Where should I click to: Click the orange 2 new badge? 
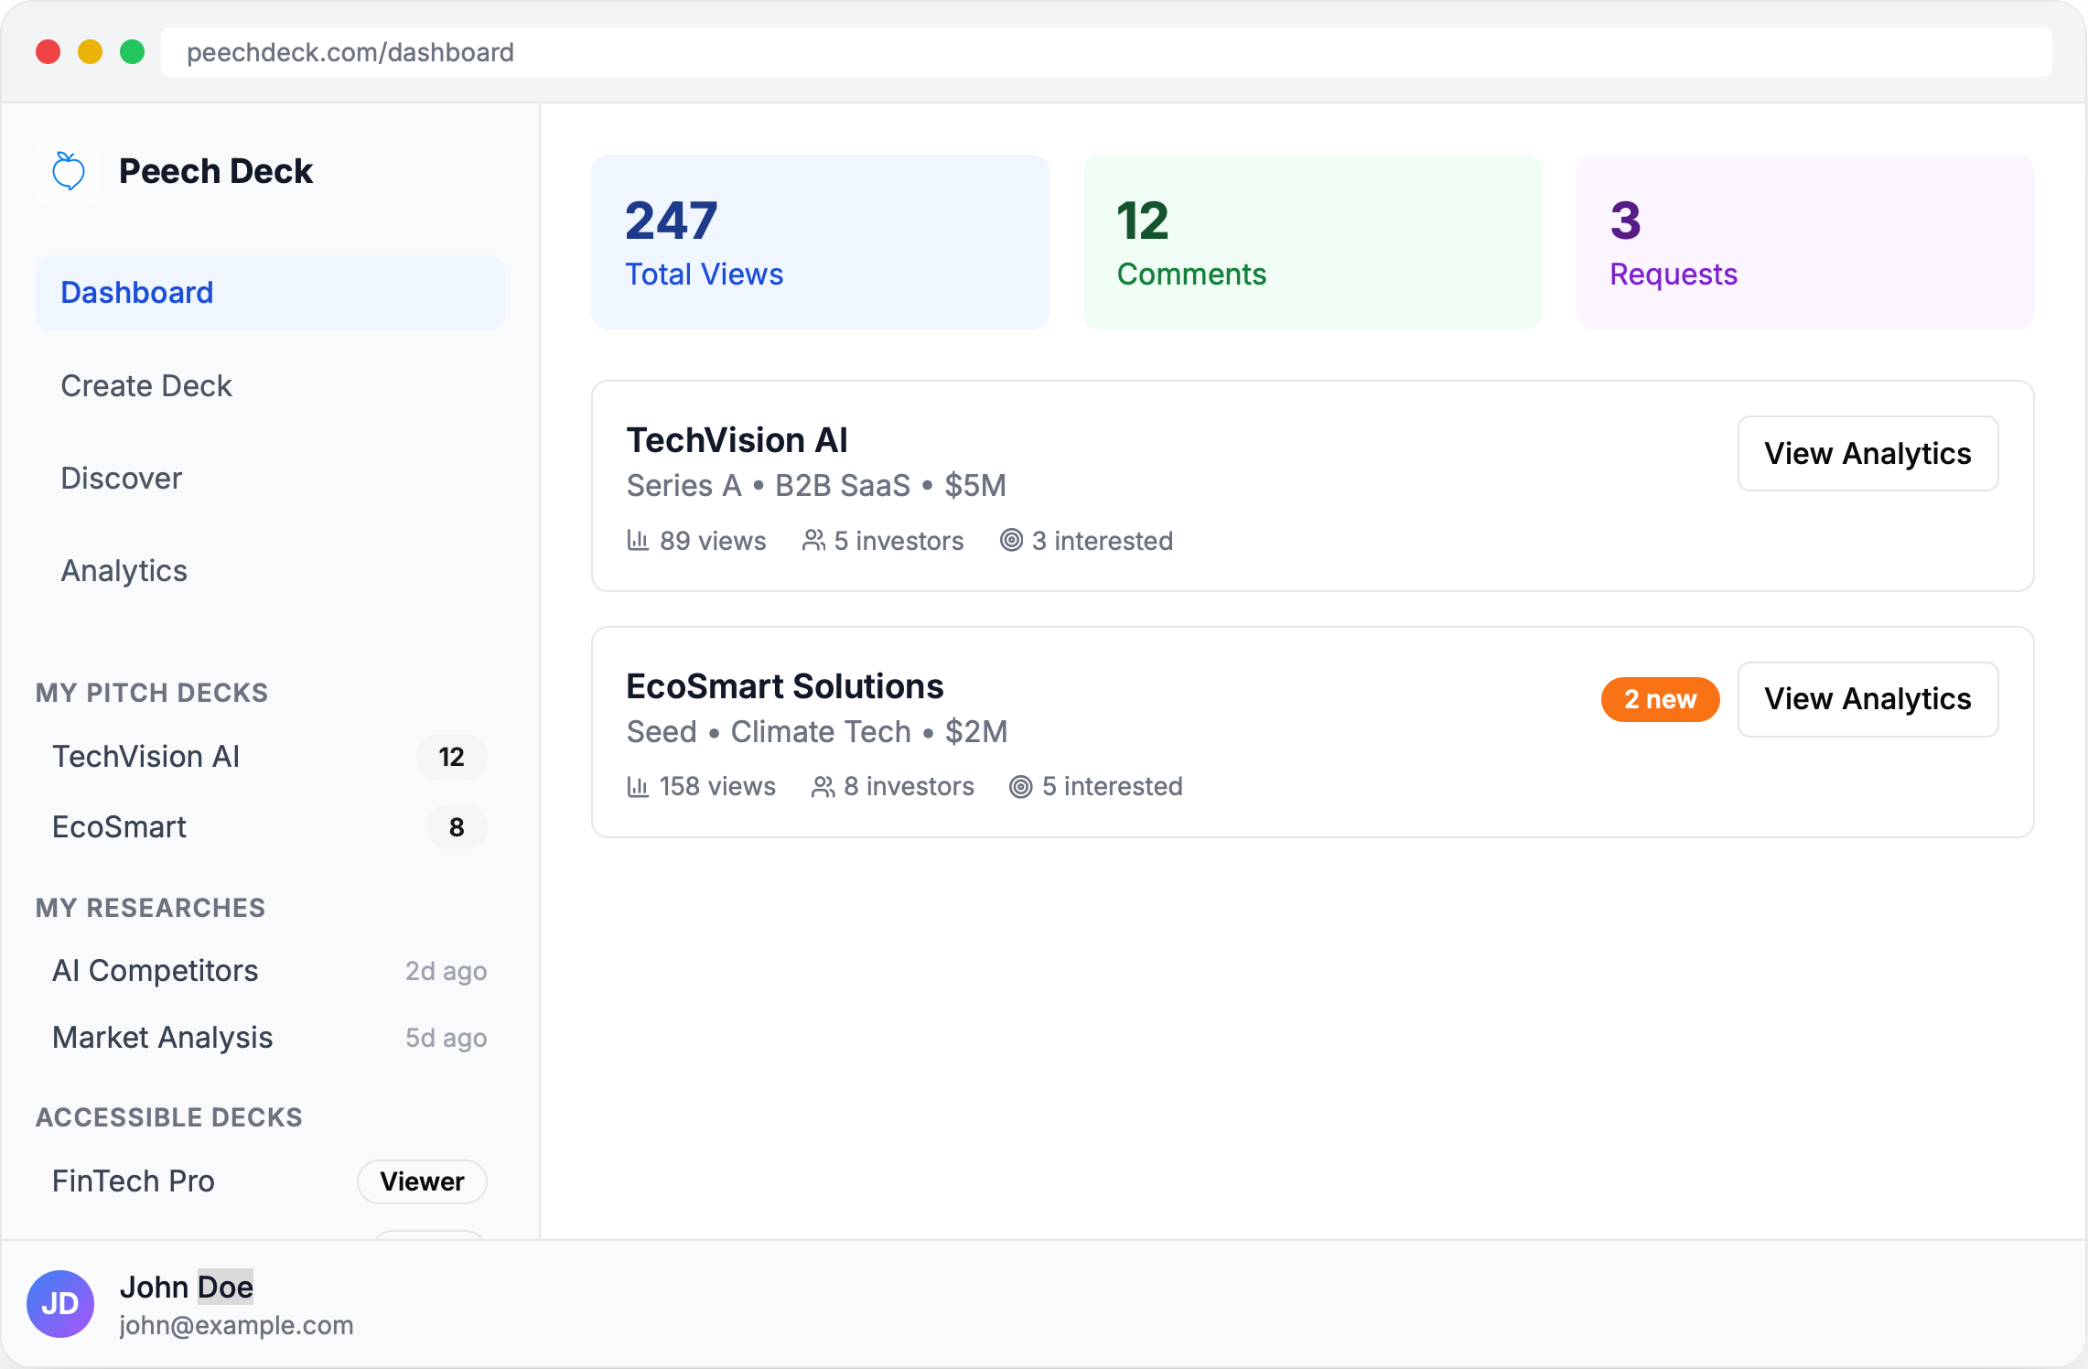(1659, 699)
